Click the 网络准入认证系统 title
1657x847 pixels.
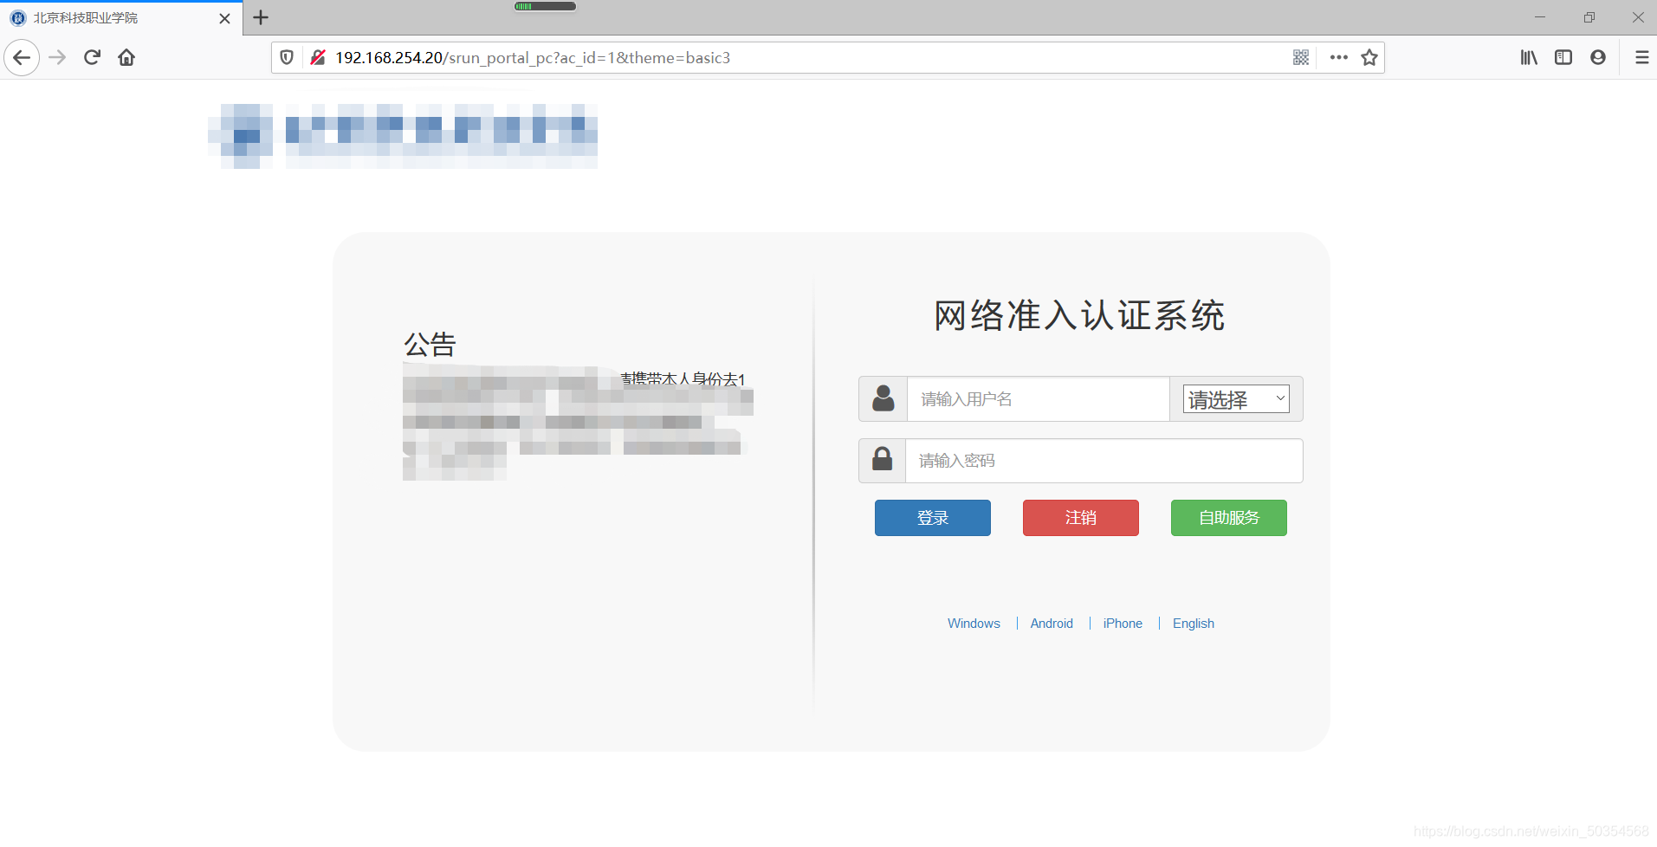click(1079, 315)
